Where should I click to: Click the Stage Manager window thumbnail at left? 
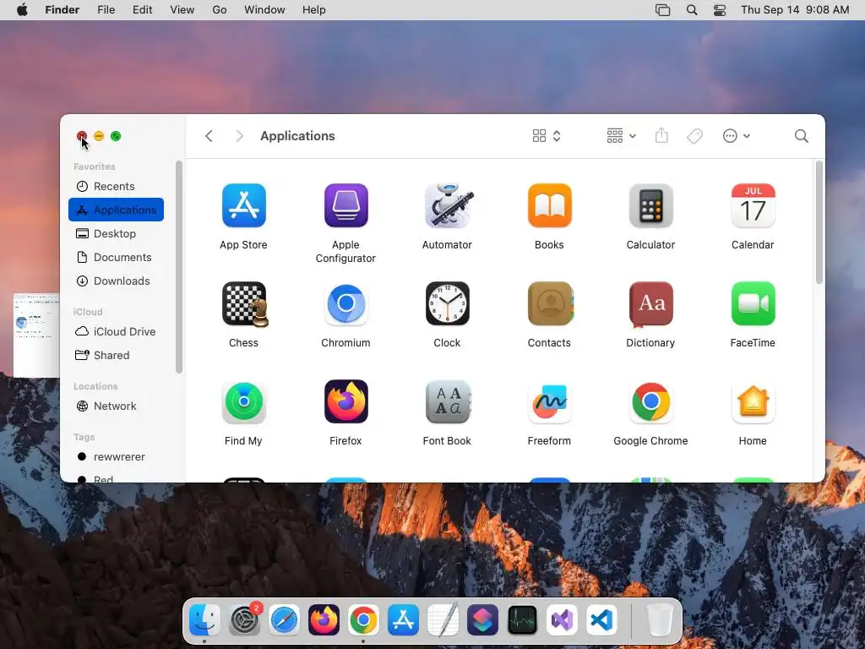click(x=36, y=335)
